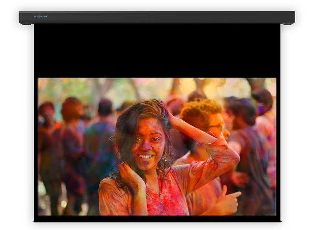This screenshot has height=230, width=315.
Task: Click the woman's pink-stained shirt
Action: pos(165,197)
